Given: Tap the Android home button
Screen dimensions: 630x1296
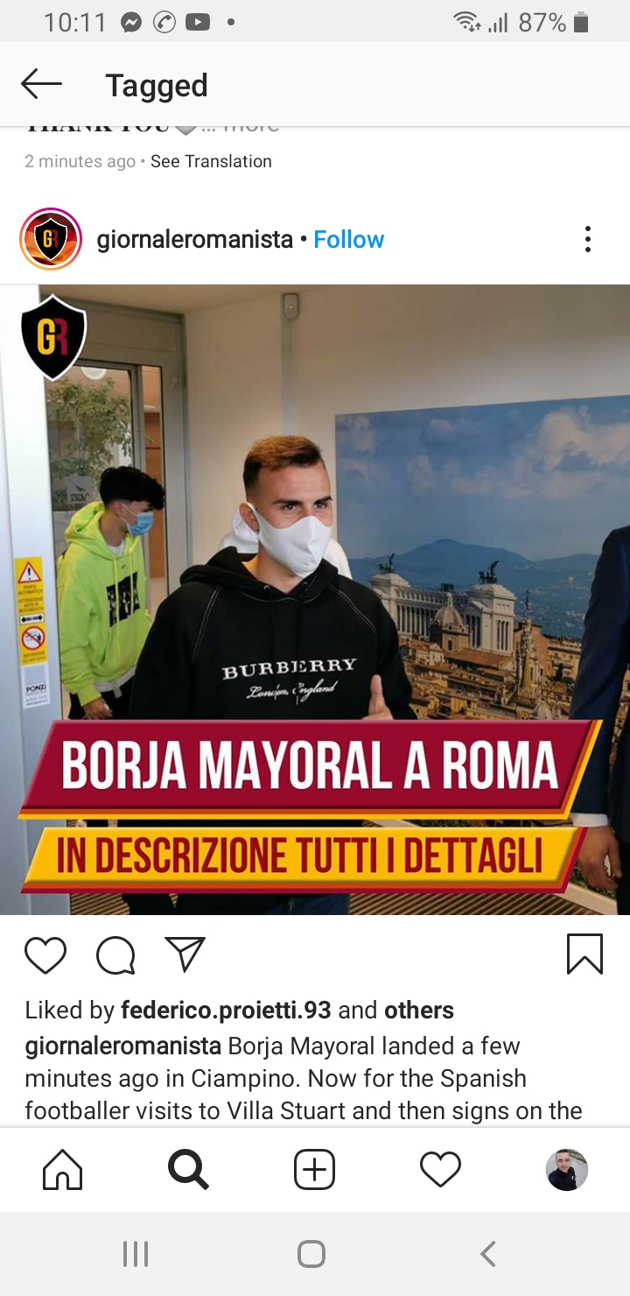Looking at the screenshot, I should (311, 1254).
